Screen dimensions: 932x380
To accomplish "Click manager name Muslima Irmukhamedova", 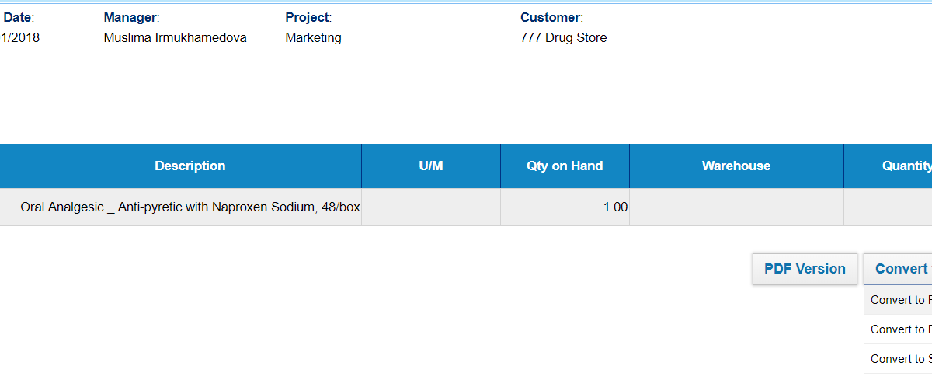I will click(x=176, y=38).
